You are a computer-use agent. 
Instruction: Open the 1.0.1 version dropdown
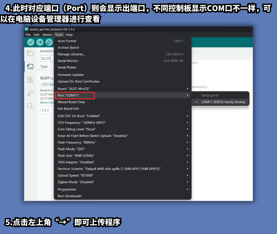tap(47, 110)
